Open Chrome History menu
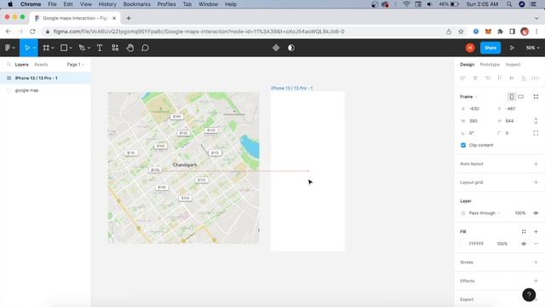 107,4
